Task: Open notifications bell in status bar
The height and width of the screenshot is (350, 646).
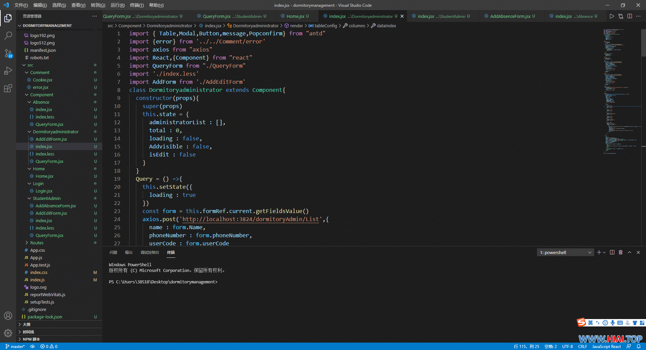Action: pos(639,346)
